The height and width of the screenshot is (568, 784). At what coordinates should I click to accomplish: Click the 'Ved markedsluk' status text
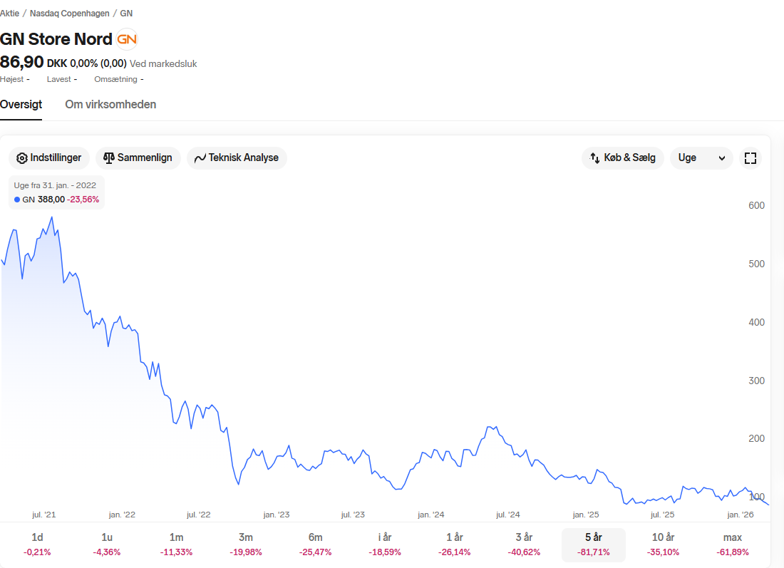coord(163,64)
